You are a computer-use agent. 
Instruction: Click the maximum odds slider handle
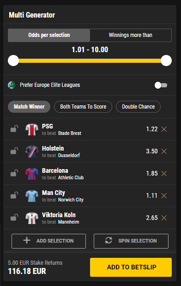[x=166, y=61]
